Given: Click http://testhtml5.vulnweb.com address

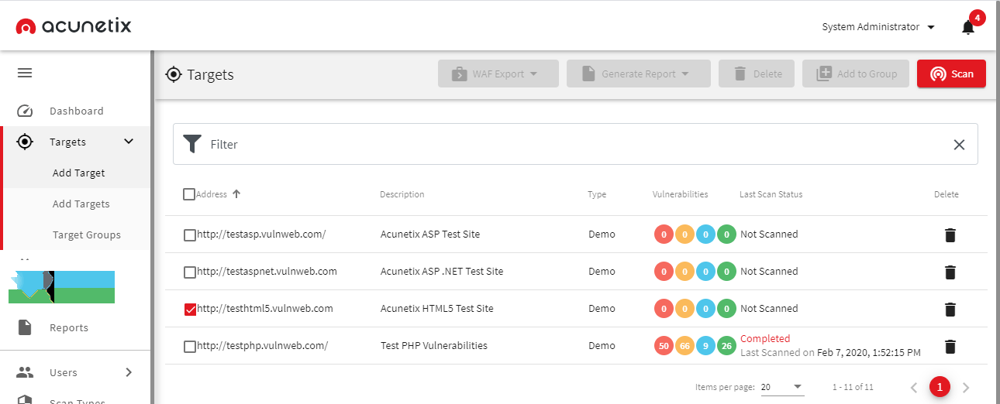Looking at the screenshot, I should (x=265, y=309).
